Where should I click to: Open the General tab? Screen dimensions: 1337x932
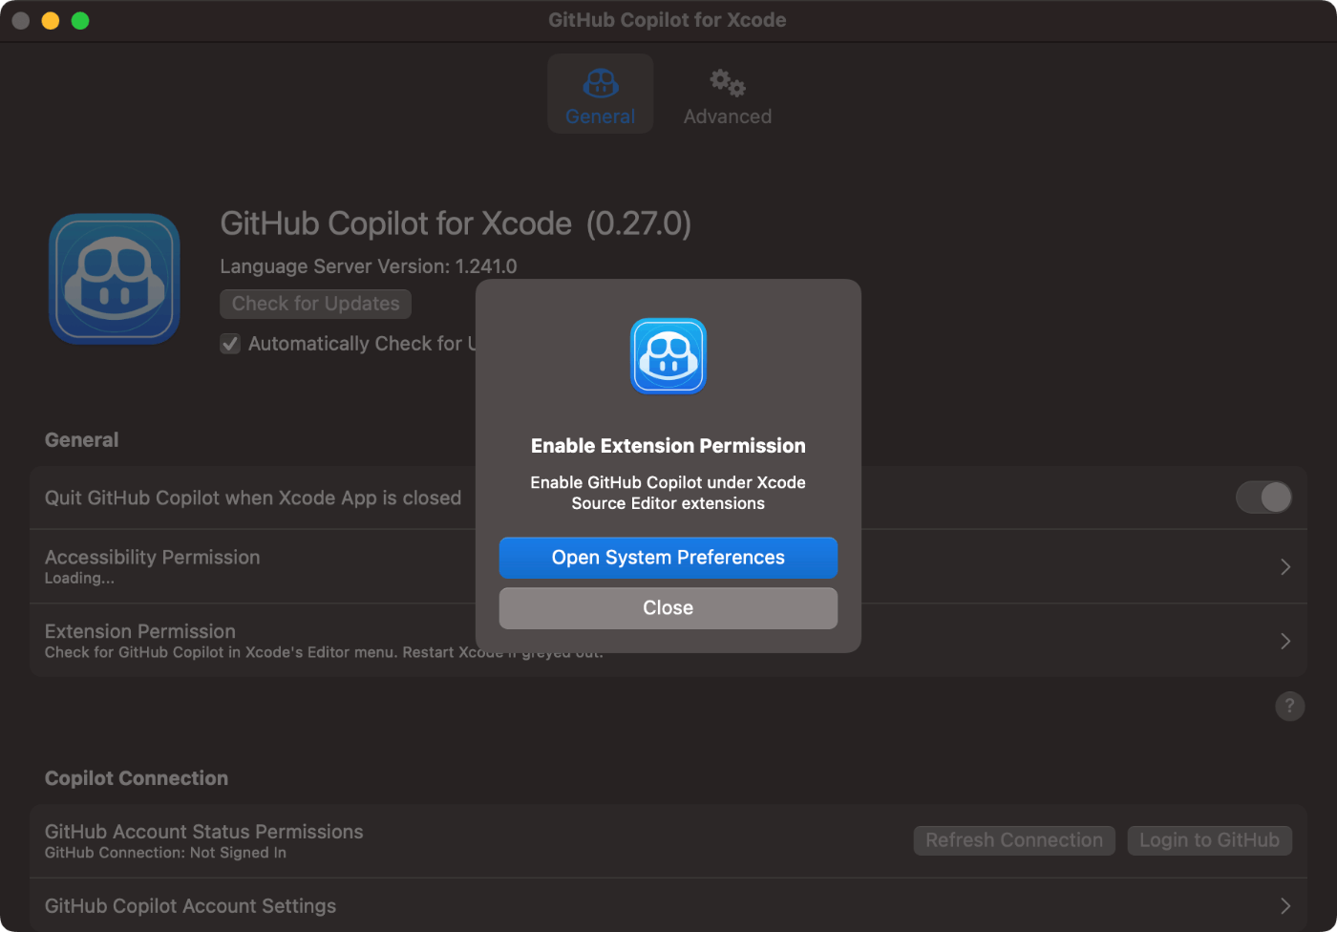(601, 94)
